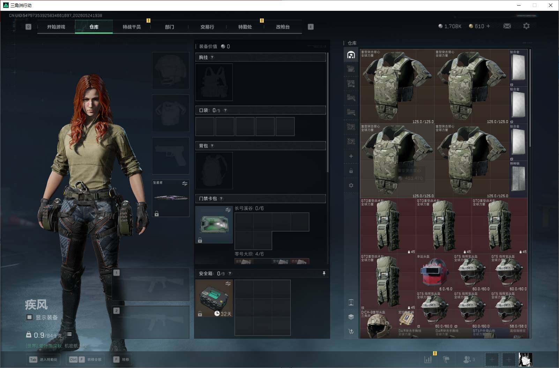Select the GT5 指挥官头盔 with 58.0/58.0 durability
559x368 pixels.
pos(509,309)
